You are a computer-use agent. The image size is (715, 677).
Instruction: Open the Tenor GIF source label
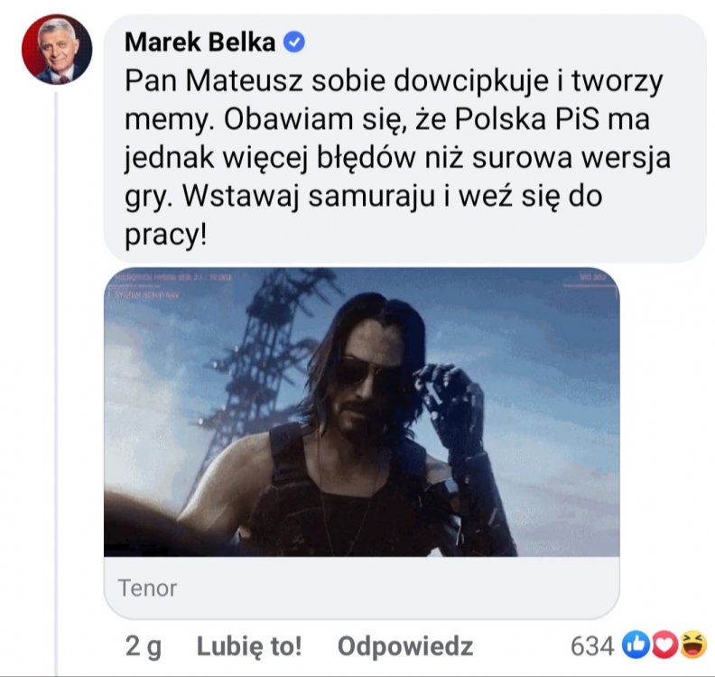click(x=147, y=589)
